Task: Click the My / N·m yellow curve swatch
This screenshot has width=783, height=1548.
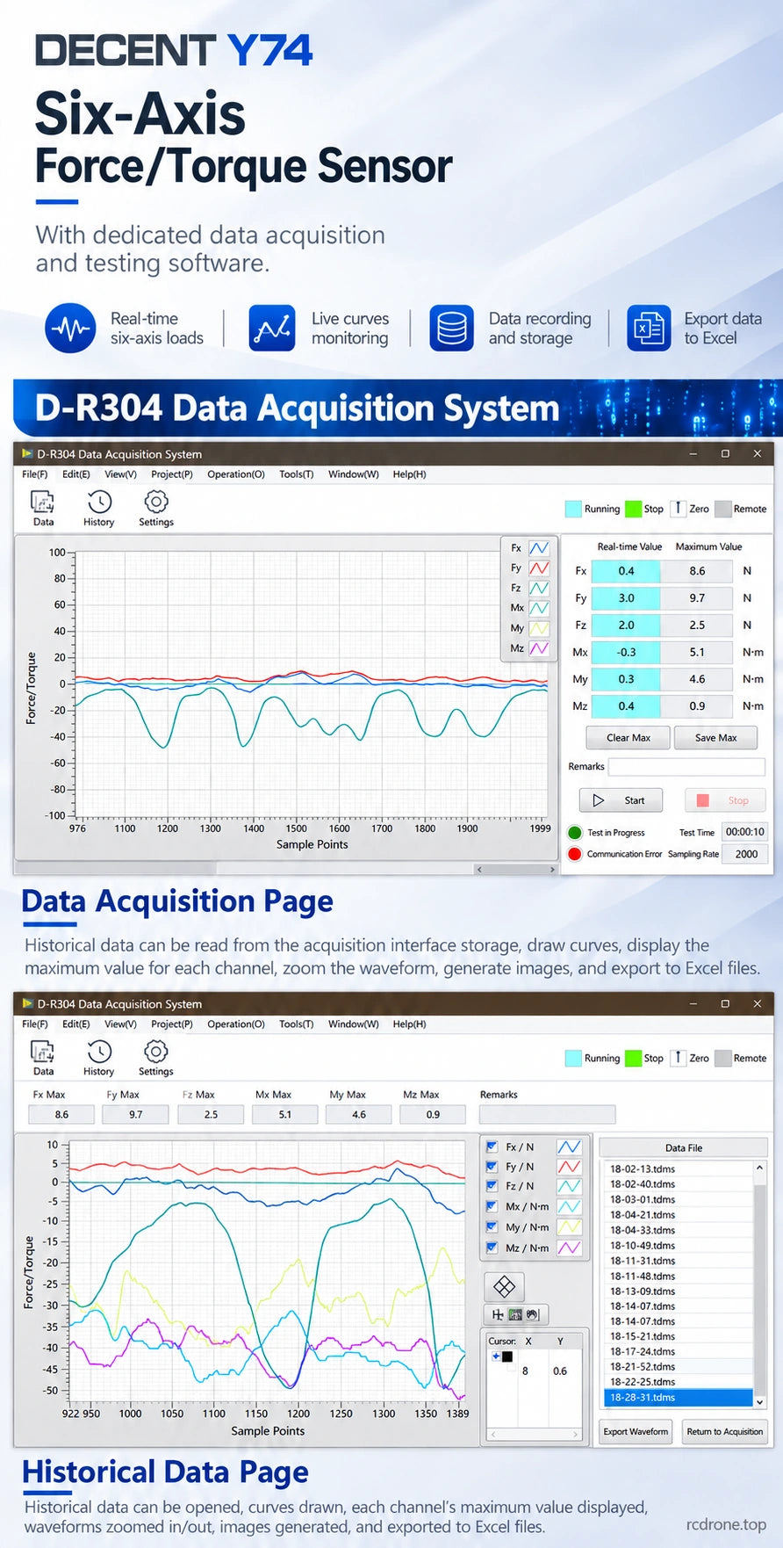Action: coord(569,1227)
